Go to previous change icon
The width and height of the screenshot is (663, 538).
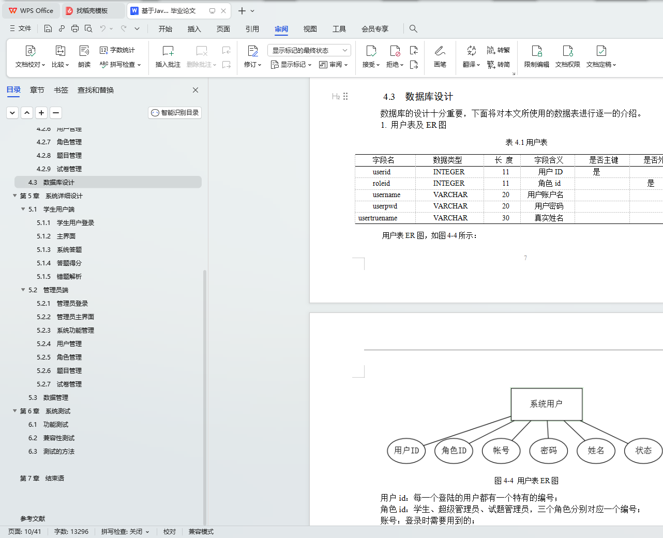(x=414, y=50)
